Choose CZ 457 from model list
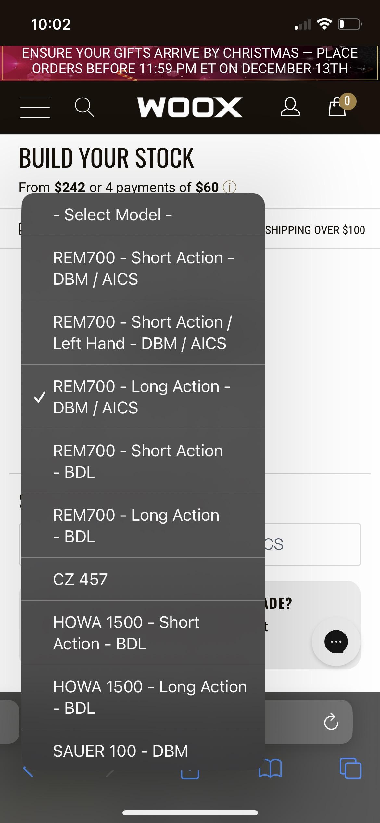Screen dimensions: 380x823 143,579
